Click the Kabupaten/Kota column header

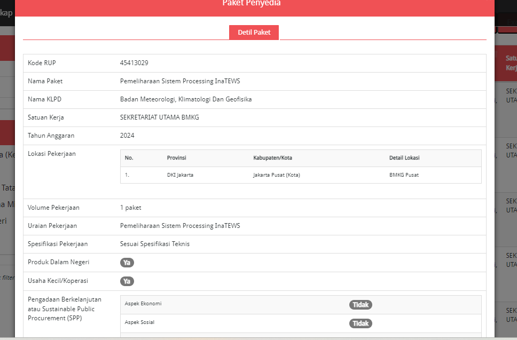coord(273,158)
